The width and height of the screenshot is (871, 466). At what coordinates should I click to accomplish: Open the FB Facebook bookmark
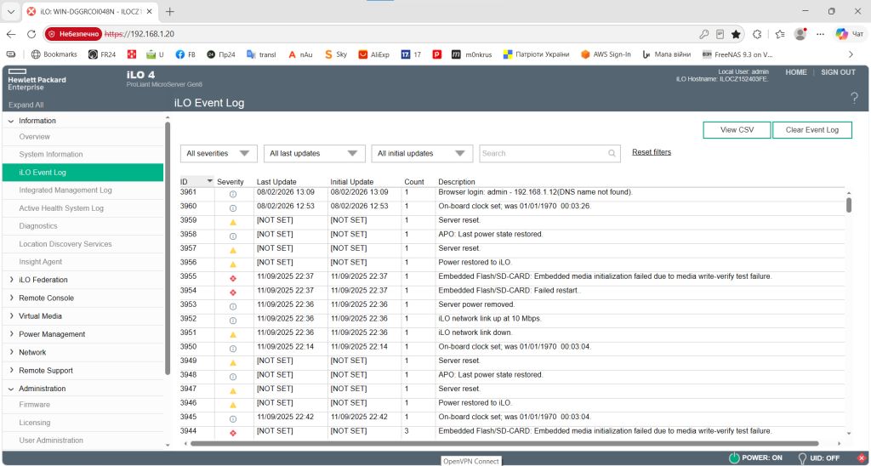[x=185, y=54]
